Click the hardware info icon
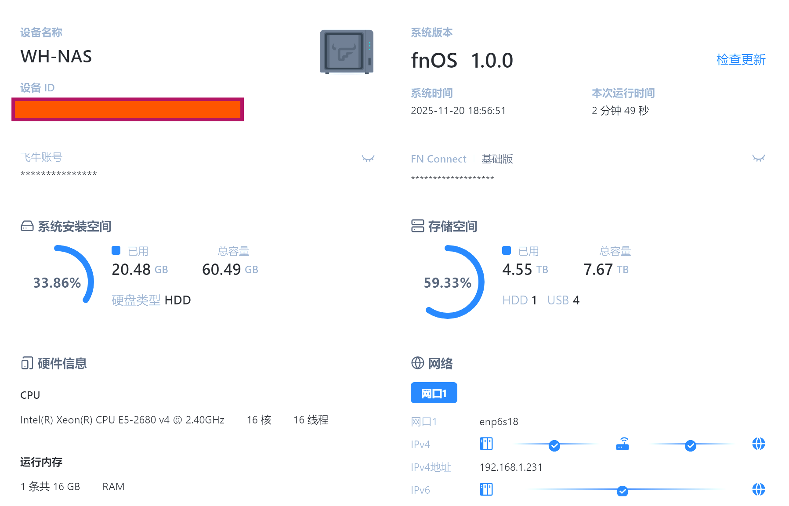This screenshot has width=789, height=506. (x=27, y=363)
